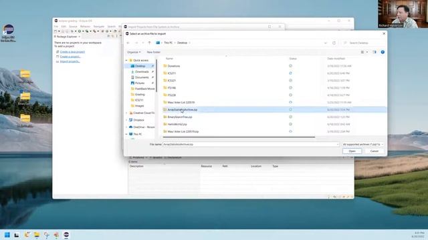Image resolution: width=428 pixels, height=240 pixels.
Task: Click the Forward arrow in file dialog
Action: pos(136,43)
